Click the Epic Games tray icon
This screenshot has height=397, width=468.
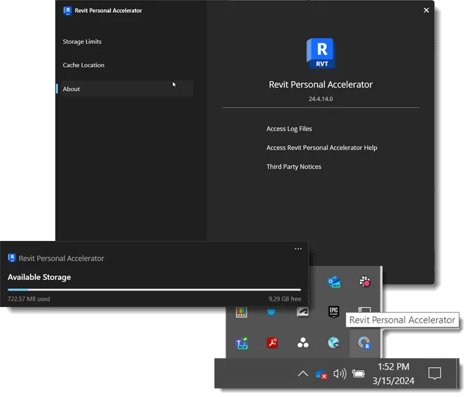pos(334,312)
